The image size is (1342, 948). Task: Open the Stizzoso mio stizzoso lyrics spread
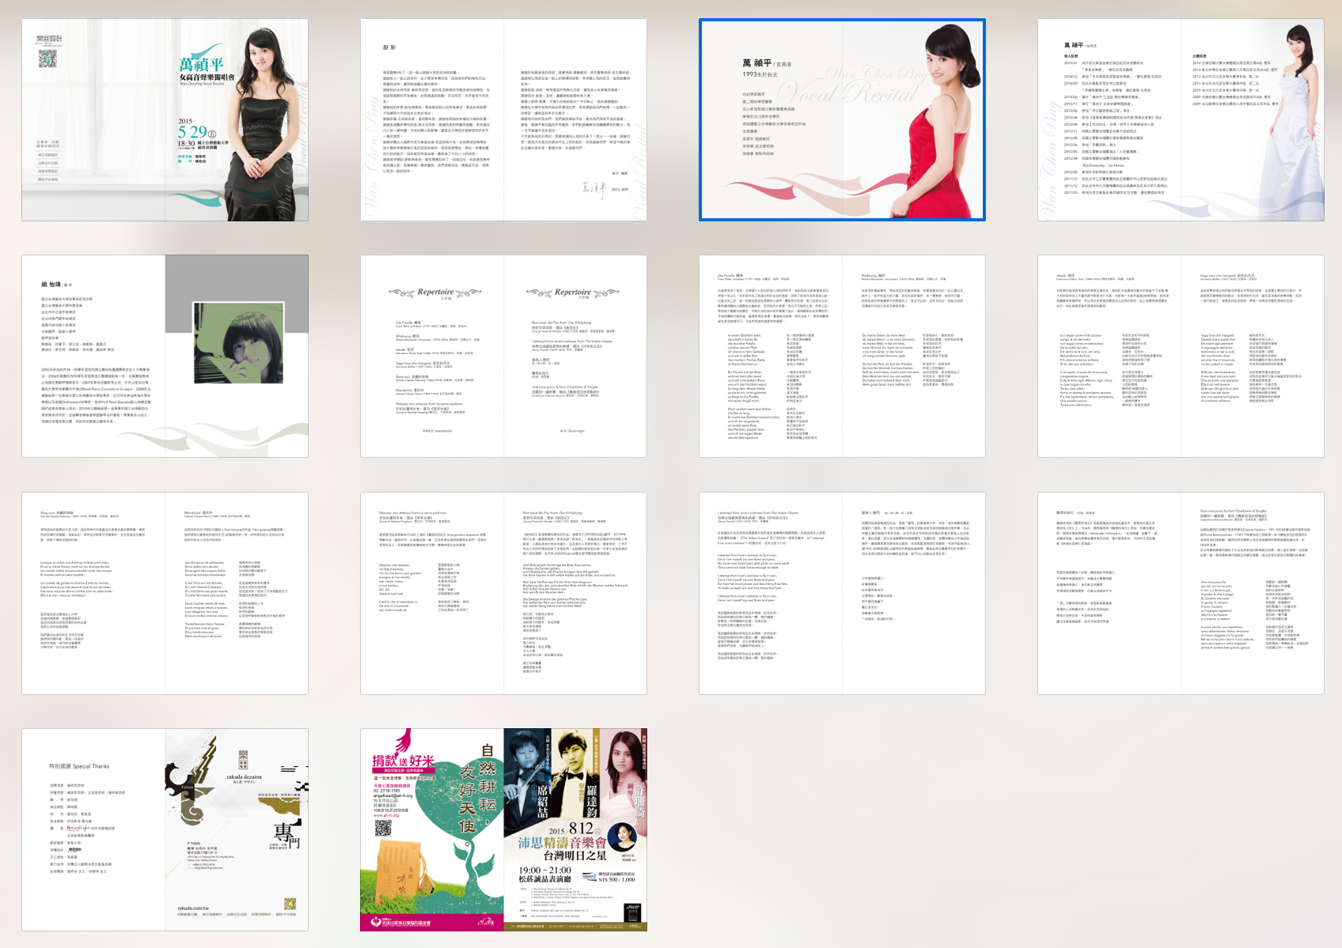[503, 593]
